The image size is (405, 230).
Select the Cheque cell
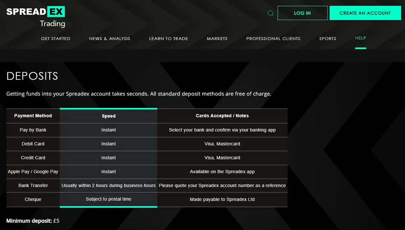click(33, 199)
